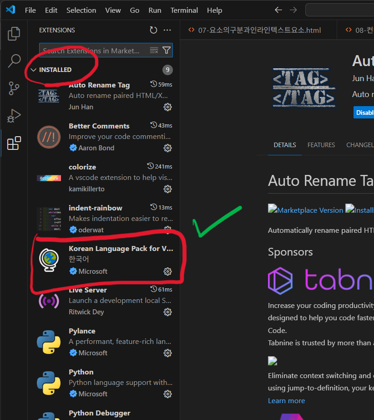Select the colorize extension title
Viewport: 374px width, 420px height.
point(82,167)
